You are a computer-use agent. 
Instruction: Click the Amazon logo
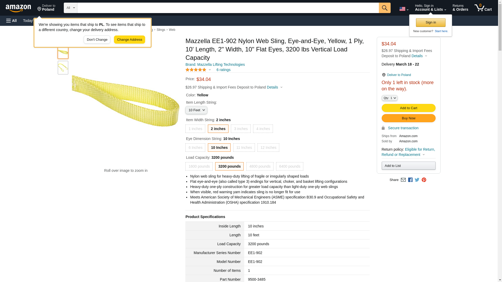(x=18, y=8)
